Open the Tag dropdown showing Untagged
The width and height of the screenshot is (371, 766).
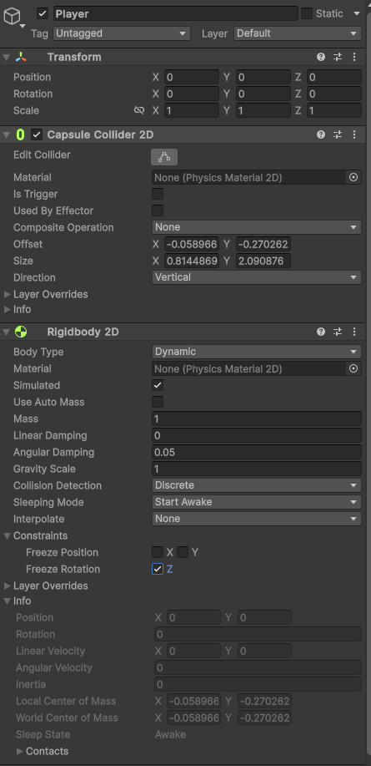click(x=122, y=33)
